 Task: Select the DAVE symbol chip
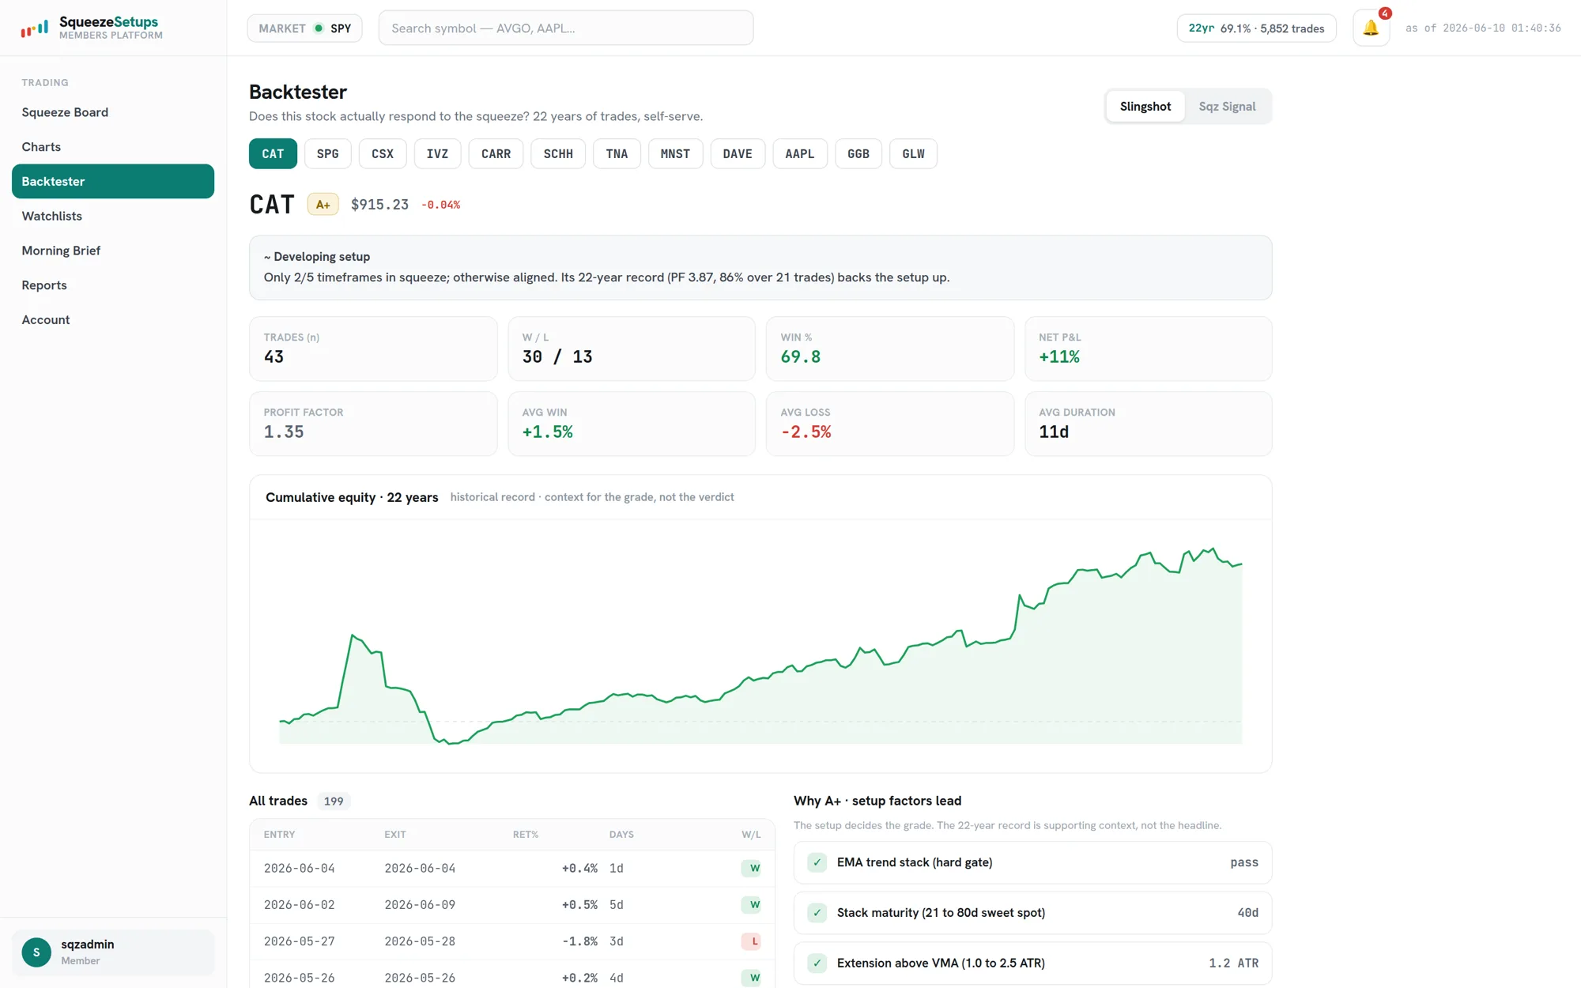(738, 153)
